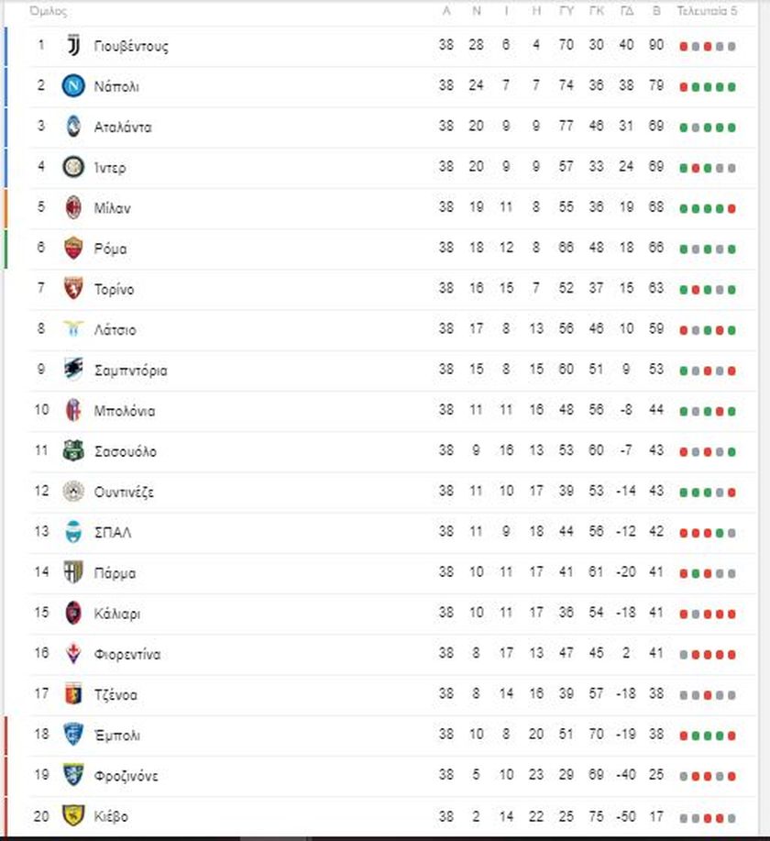
Task: Select the AC Milan crest icon
Action: pyautogui.click(x=73, y=208)
